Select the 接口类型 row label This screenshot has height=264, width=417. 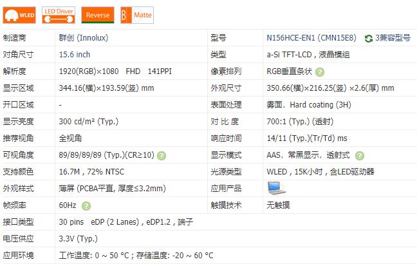pos(19,222)
